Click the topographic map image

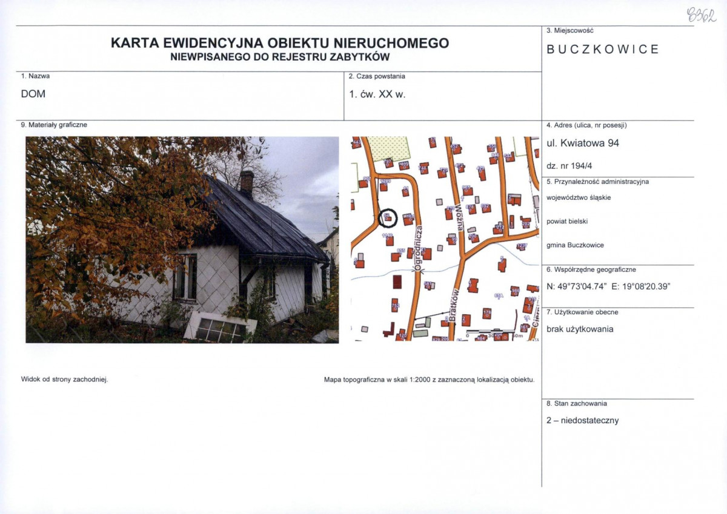click(x=445, y=239)
